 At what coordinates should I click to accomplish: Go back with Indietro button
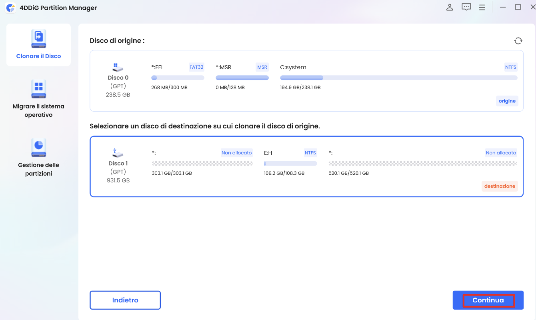pyautogui.click(x=125, y=300)
